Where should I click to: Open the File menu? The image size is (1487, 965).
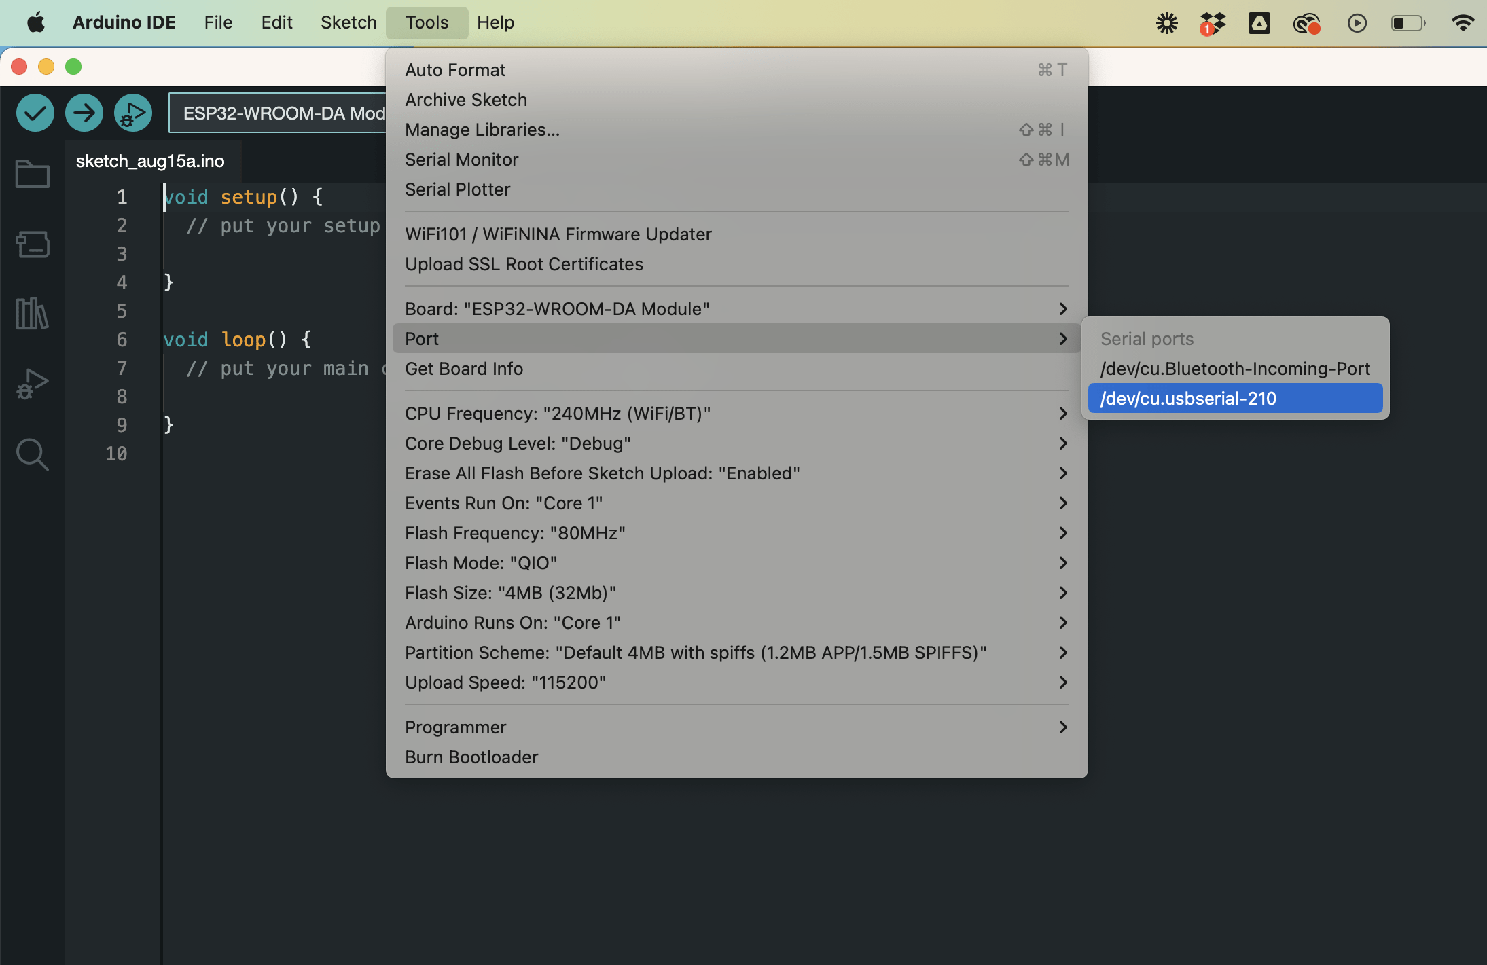coord(218,22)
